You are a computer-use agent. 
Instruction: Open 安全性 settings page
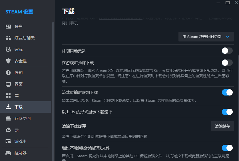[x=25, y=61]
